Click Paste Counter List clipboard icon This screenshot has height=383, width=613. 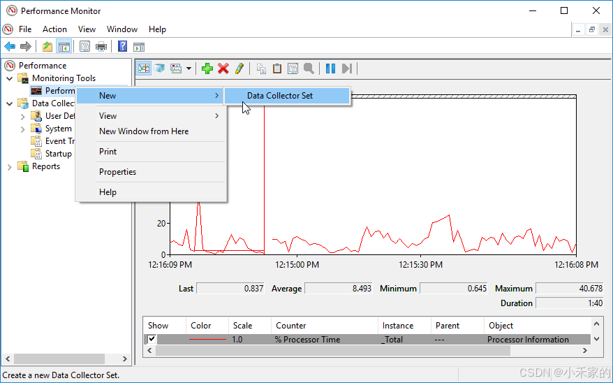[276, 68]
